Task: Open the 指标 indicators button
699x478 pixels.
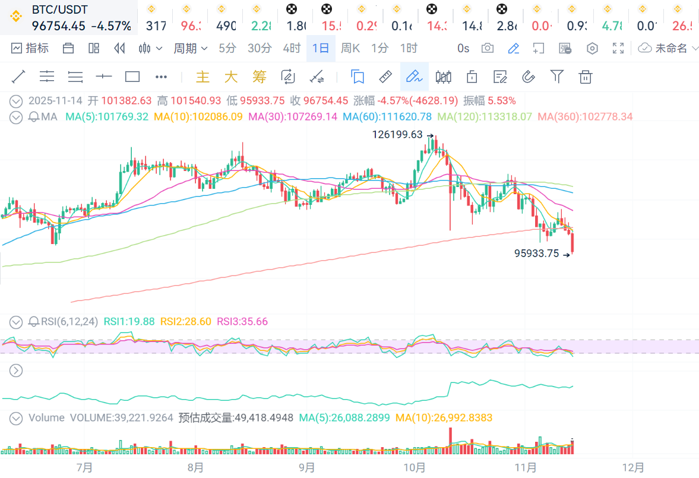Action: pos(30,48)
